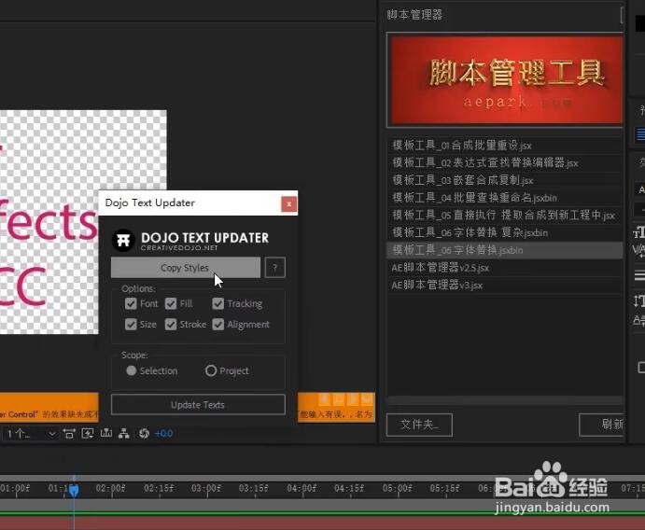This screenshot has width=645, height=530.
Task: Click the vertical scale IT icon
Action: click(x=638, y=301)
